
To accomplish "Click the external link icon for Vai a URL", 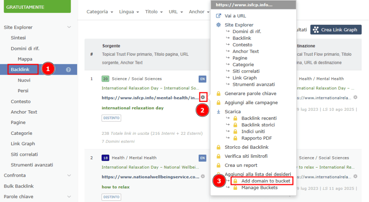I will tap(218, 16).
